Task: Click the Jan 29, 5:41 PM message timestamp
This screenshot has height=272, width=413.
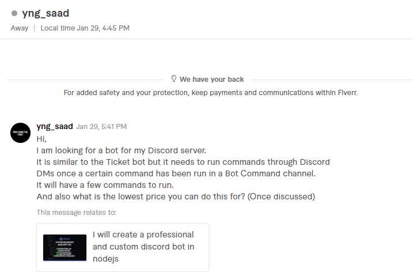Action: point(101,127)
